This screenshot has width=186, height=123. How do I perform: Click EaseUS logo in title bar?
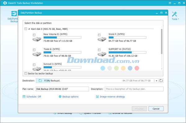pyautogui.click(x=5, y=3)
